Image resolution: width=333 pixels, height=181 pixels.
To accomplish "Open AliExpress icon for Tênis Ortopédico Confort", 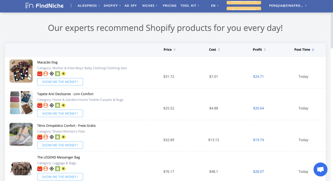I will [40, 137].
